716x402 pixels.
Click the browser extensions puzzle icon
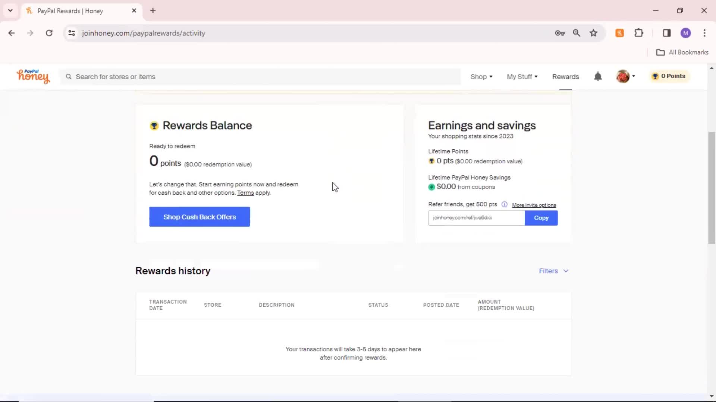pos(639,33)
